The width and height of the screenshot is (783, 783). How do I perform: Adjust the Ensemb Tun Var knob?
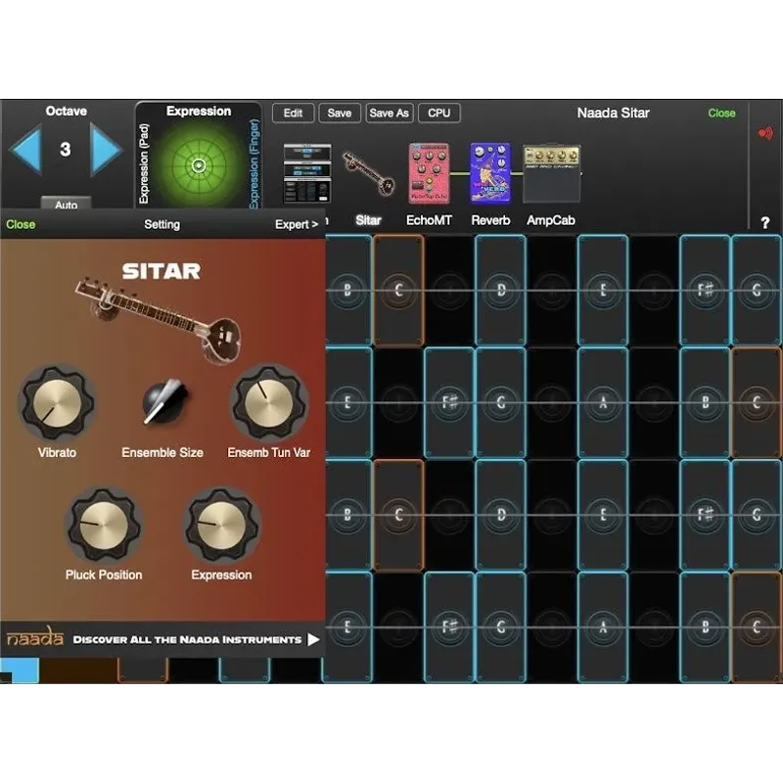[x=268, y=402]
